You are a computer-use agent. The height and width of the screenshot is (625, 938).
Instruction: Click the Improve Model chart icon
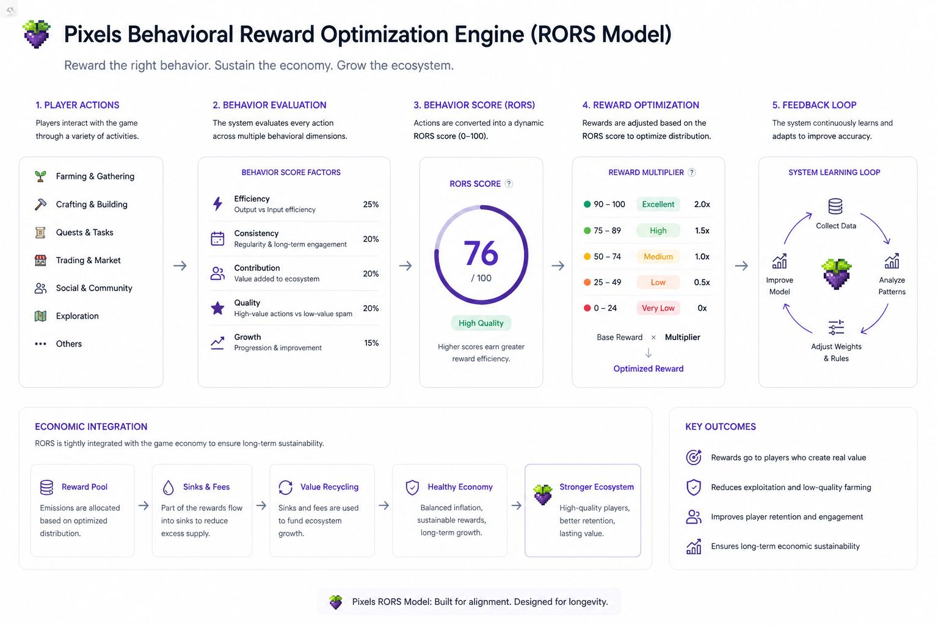tap(779, 261)
